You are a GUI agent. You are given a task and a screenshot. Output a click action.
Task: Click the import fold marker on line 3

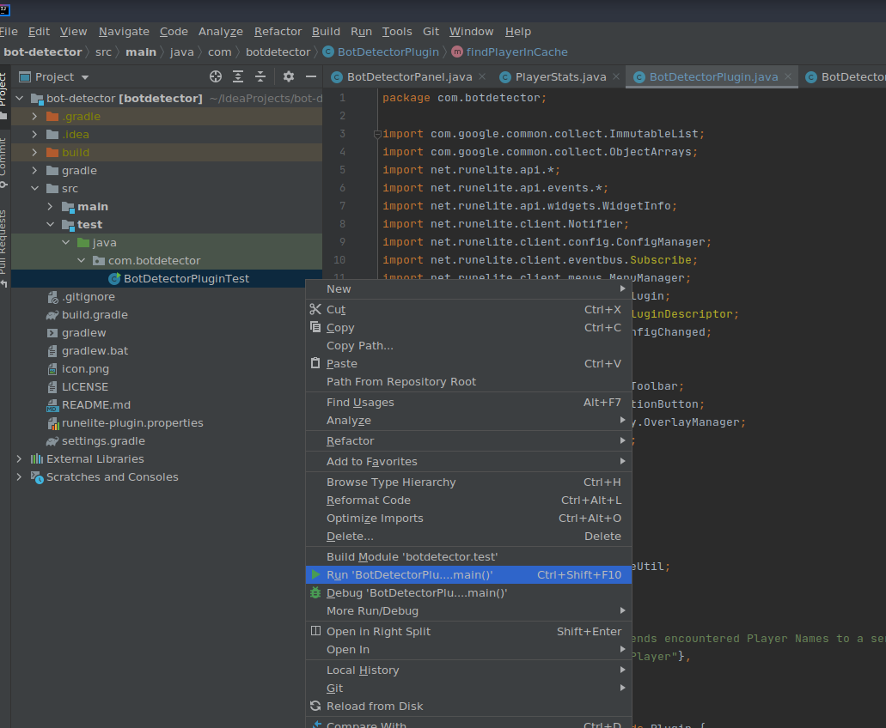(377, 134)
